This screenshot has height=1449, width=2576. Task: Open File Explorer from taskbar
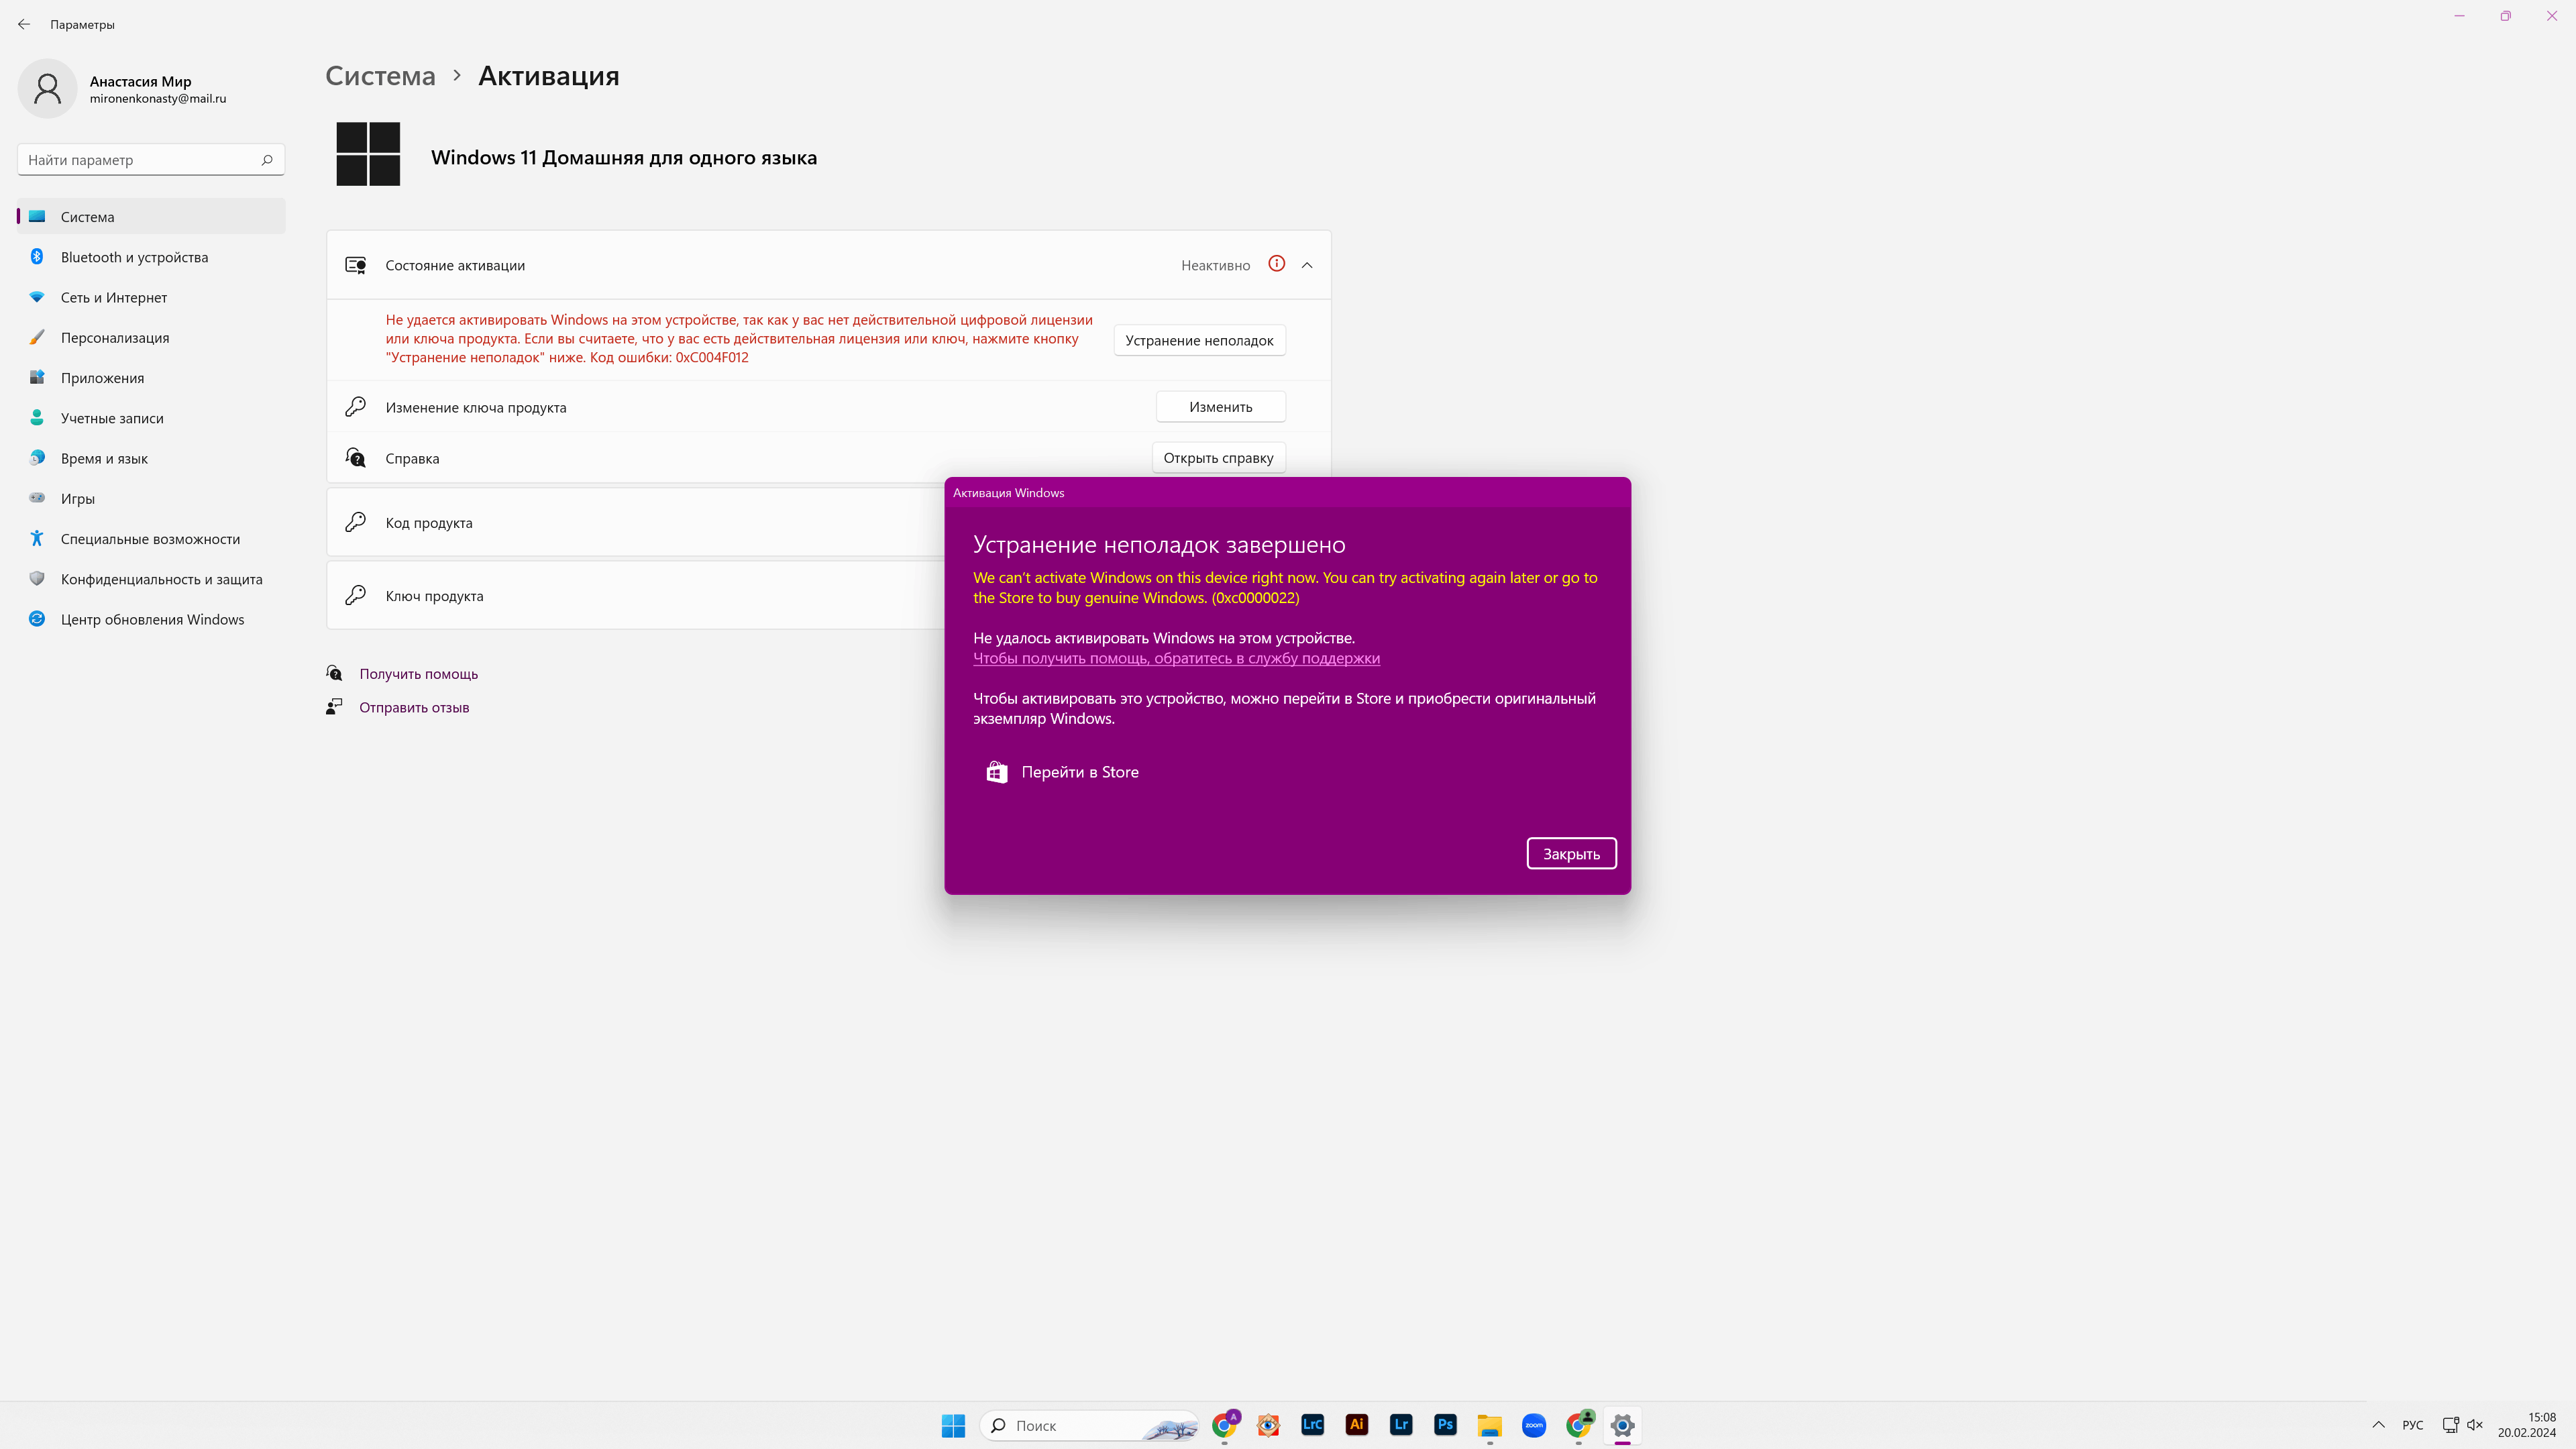coord(1489,1425)
